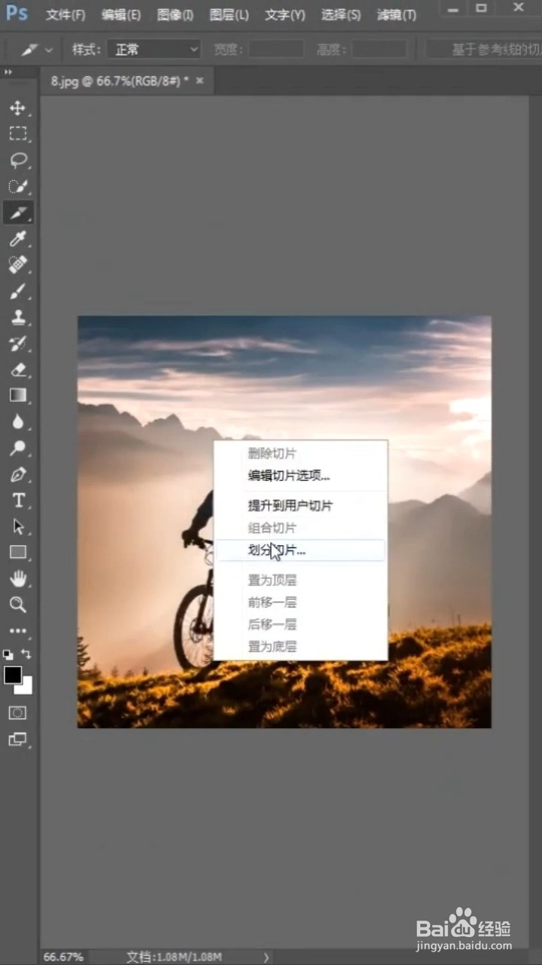The width and height of the screenshot is (542, 965).
Task: Choose 划分切片... from context menu
Action: pyautogui.click(x=300, y=550)
